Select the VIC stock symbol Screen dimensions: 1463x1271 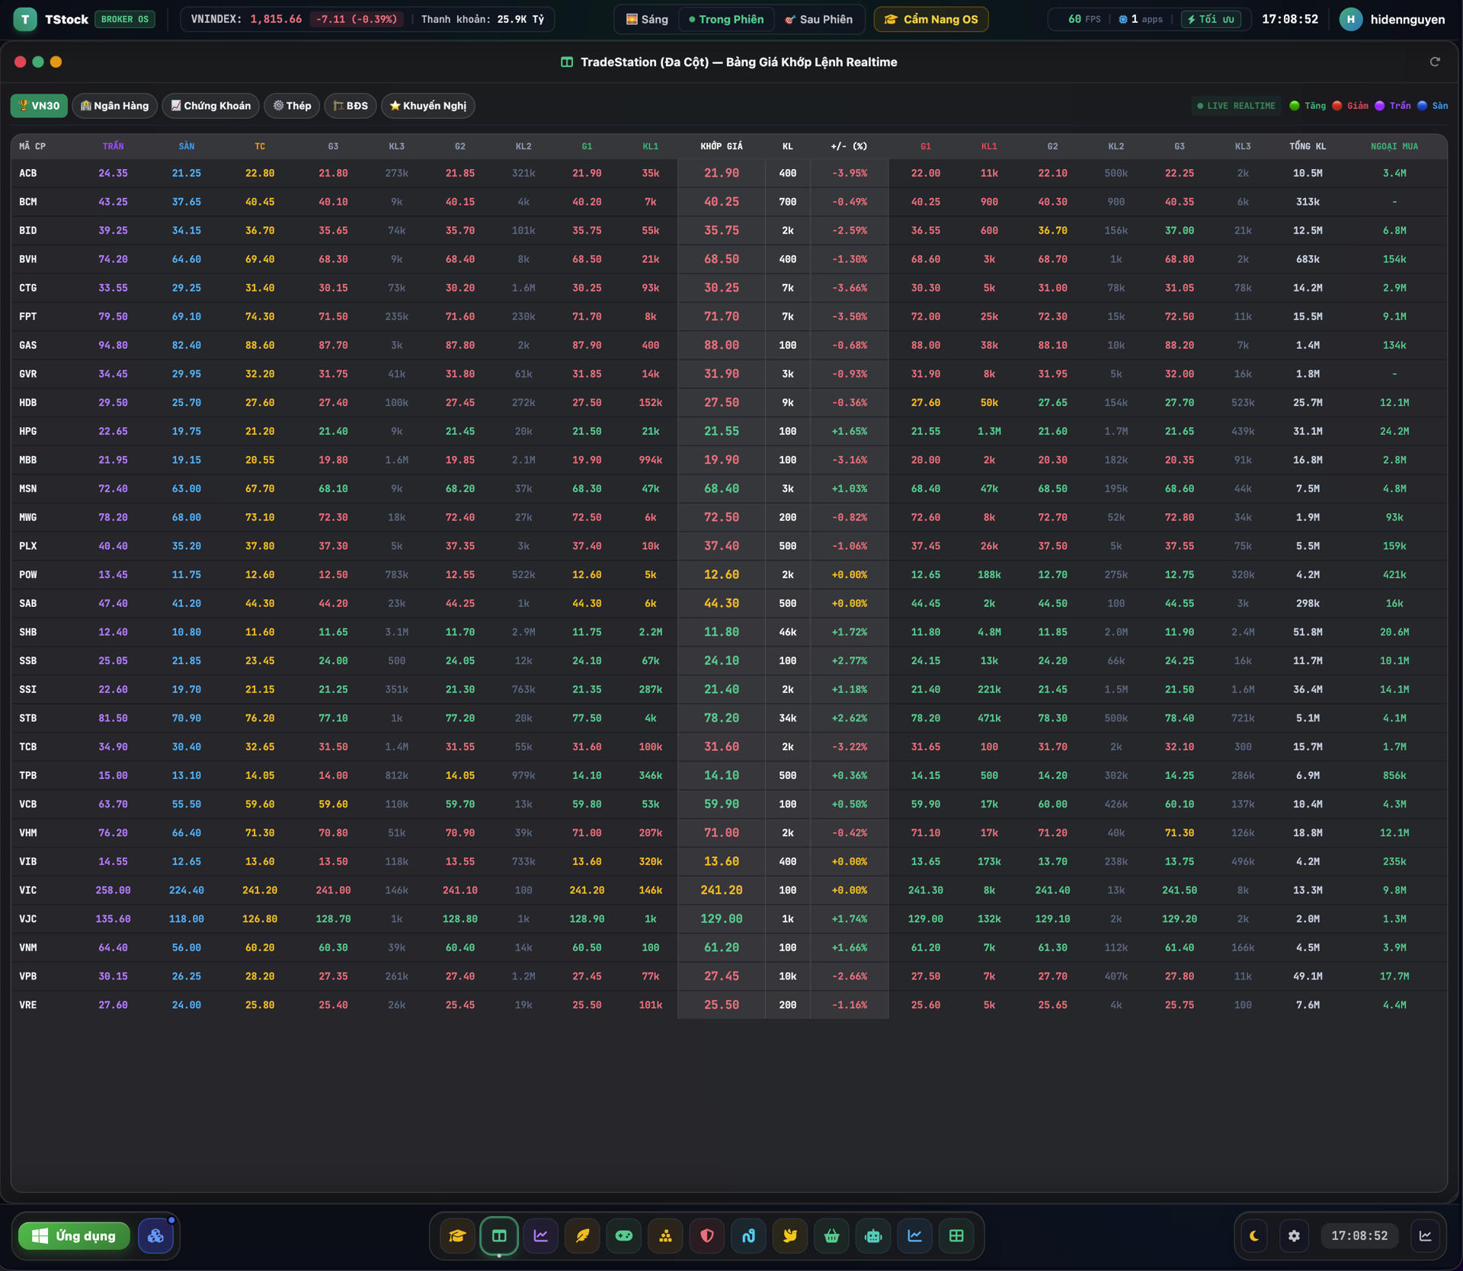click(28, 890)
